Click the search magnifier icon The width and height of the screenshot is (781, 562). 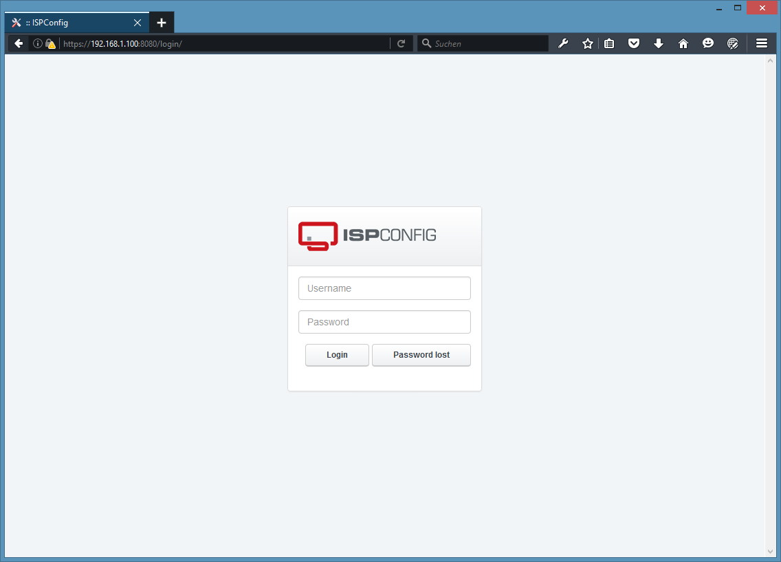426,43
